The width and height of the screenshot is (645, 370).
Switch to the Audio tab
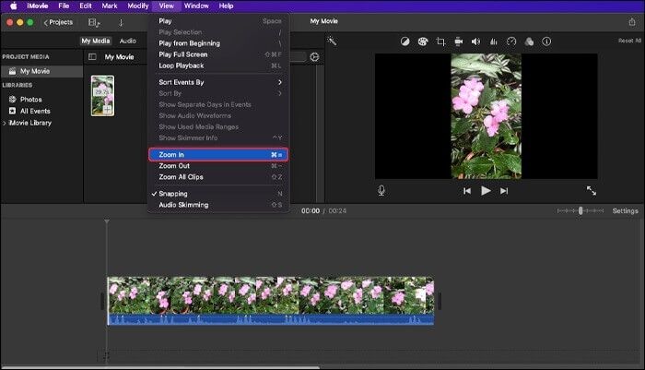tap(127, 41)
